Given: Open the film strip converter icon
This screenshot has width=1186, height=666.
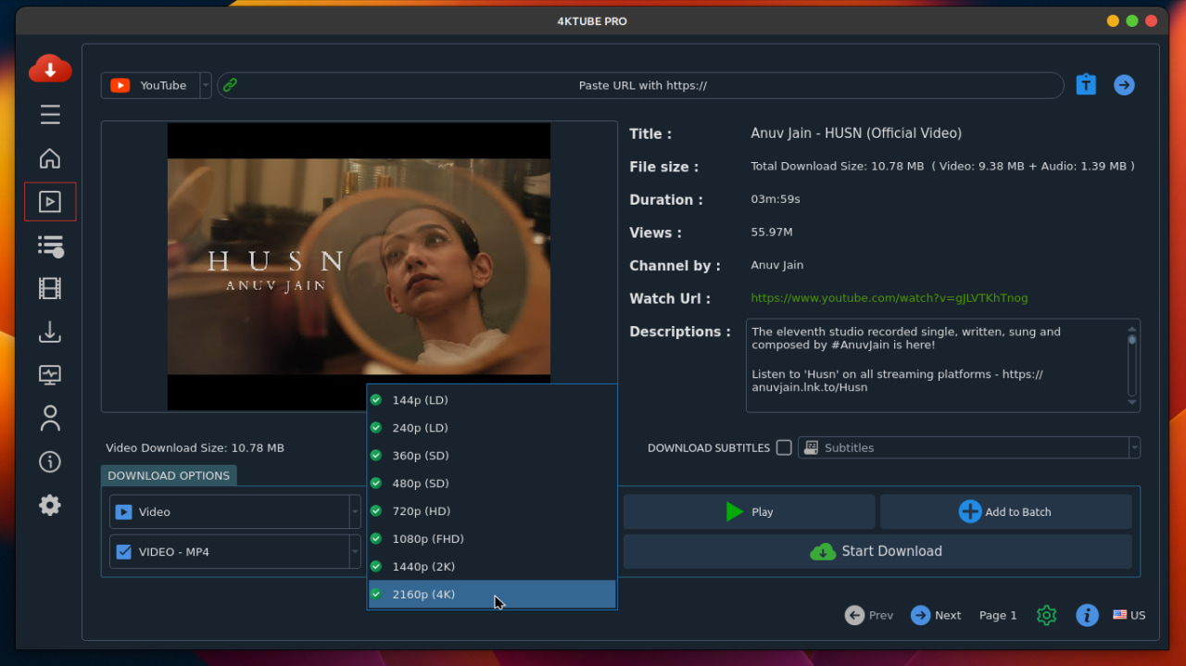Looking at the screenshot, I should point(50,288).
